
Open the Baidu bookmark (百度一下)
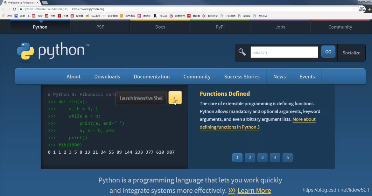coord(22,16)
